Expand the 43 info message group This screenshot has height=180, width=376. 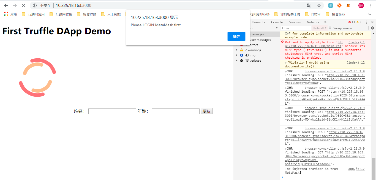(237, 55)
